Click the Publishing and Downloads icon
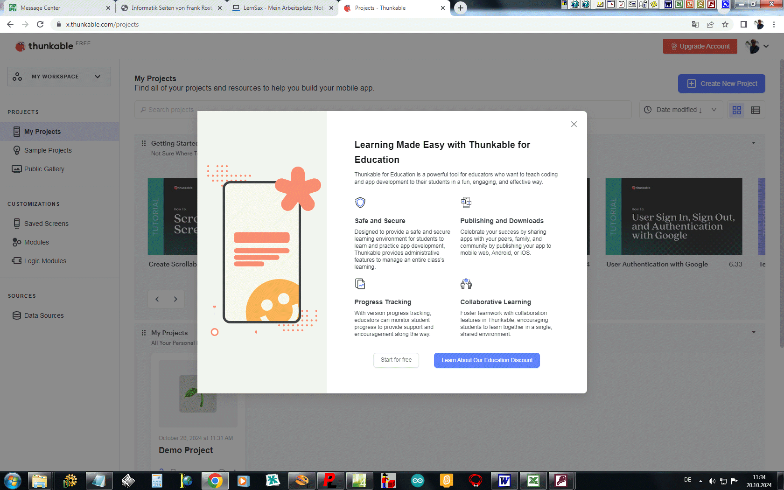Image resolution: width=784 pixels, height=490 pixels. click(x=466, y=202)
